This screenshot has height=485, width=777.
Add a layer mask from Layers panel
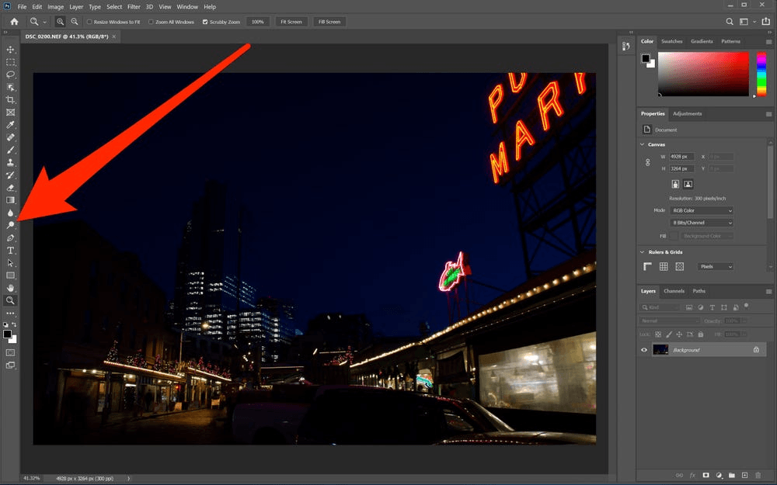click(x=706, y=475)
